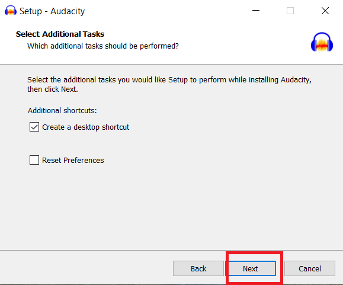The width and height of the screenshot is (343, 285).
Task: Click the 'Setup - Audacity' title bar text
Action: [x=52, y=11]
